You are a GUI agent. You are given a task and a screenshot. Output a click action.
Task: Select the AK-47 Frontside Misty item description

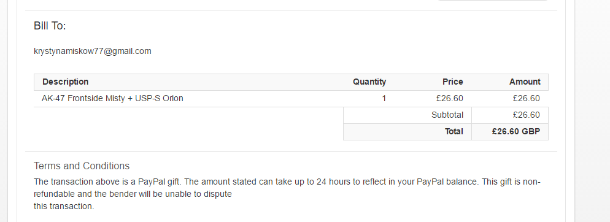pyautogui.click(x=112, y=98)
